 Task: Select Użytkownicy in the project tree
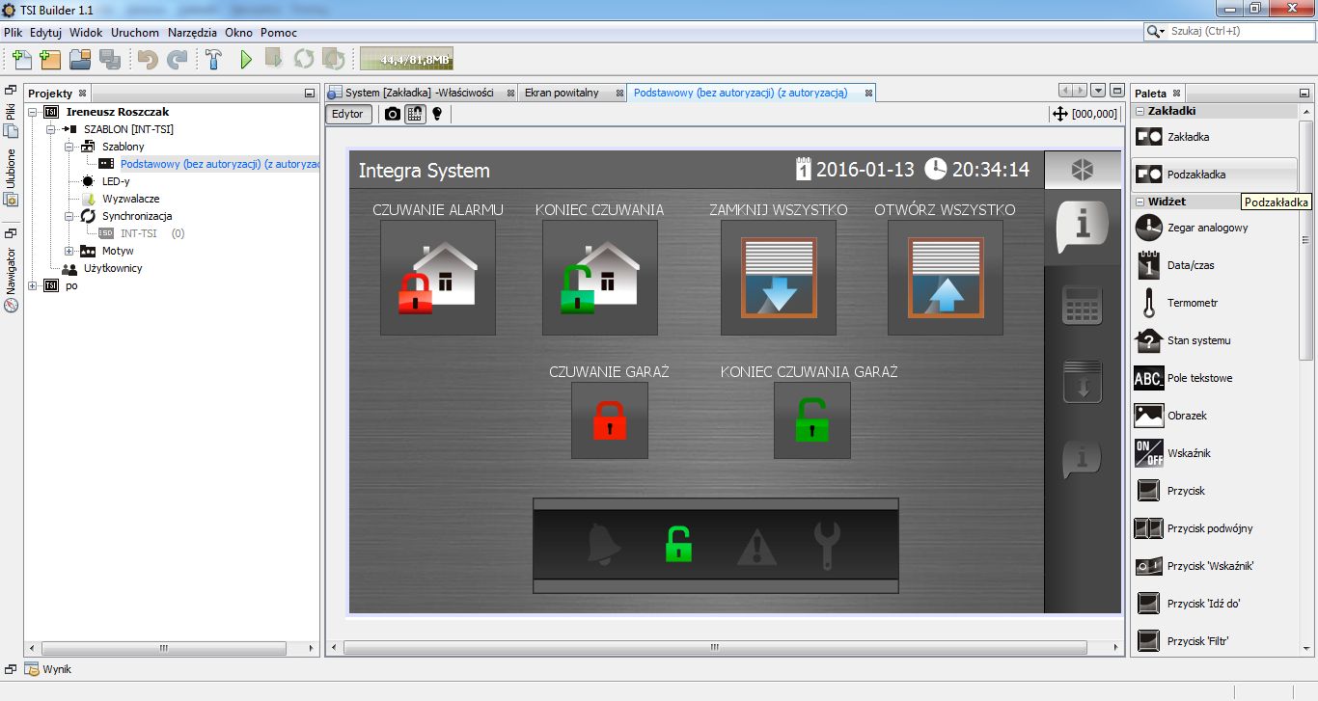click(113, 268)
